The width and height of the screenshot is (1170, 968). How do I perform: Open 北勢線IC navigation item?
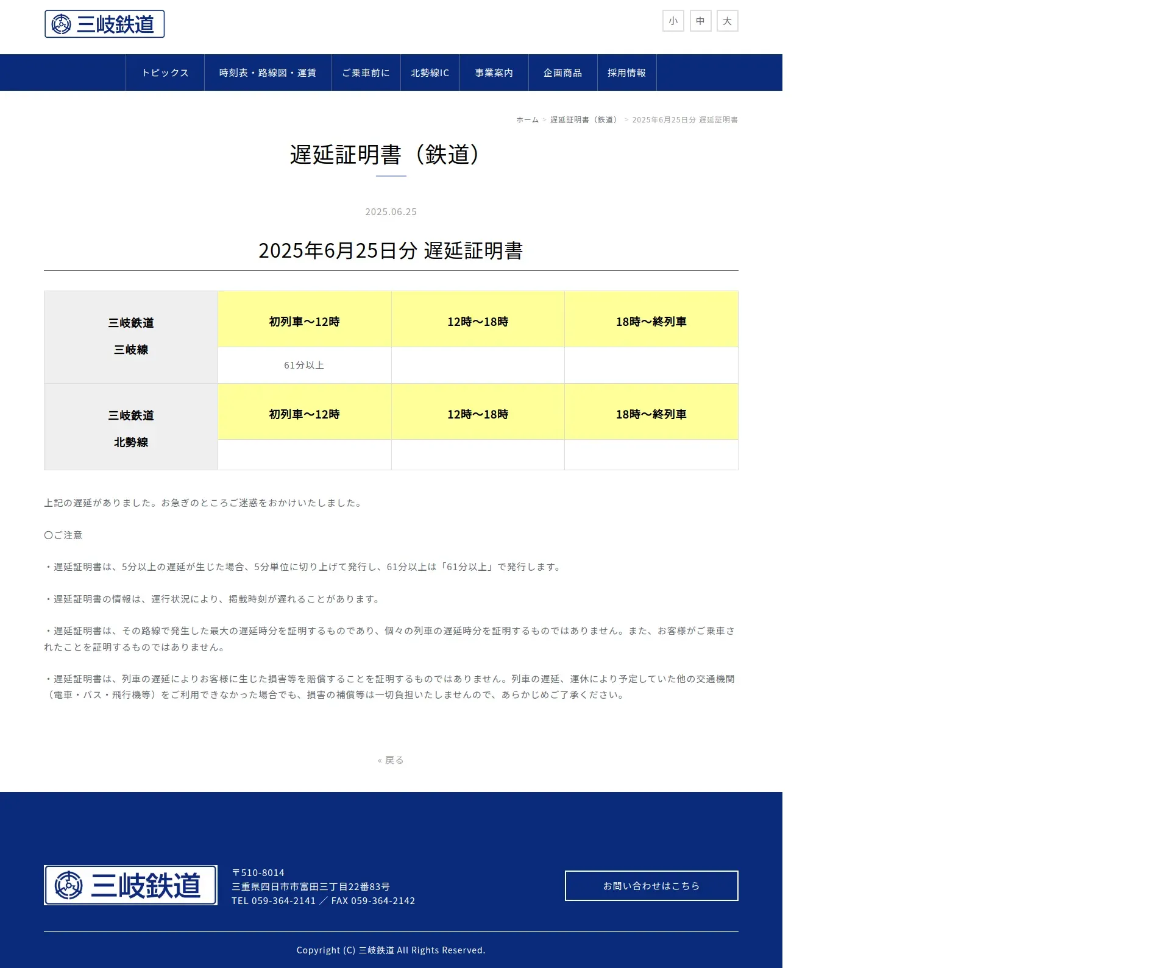click(x=430, y=72)
